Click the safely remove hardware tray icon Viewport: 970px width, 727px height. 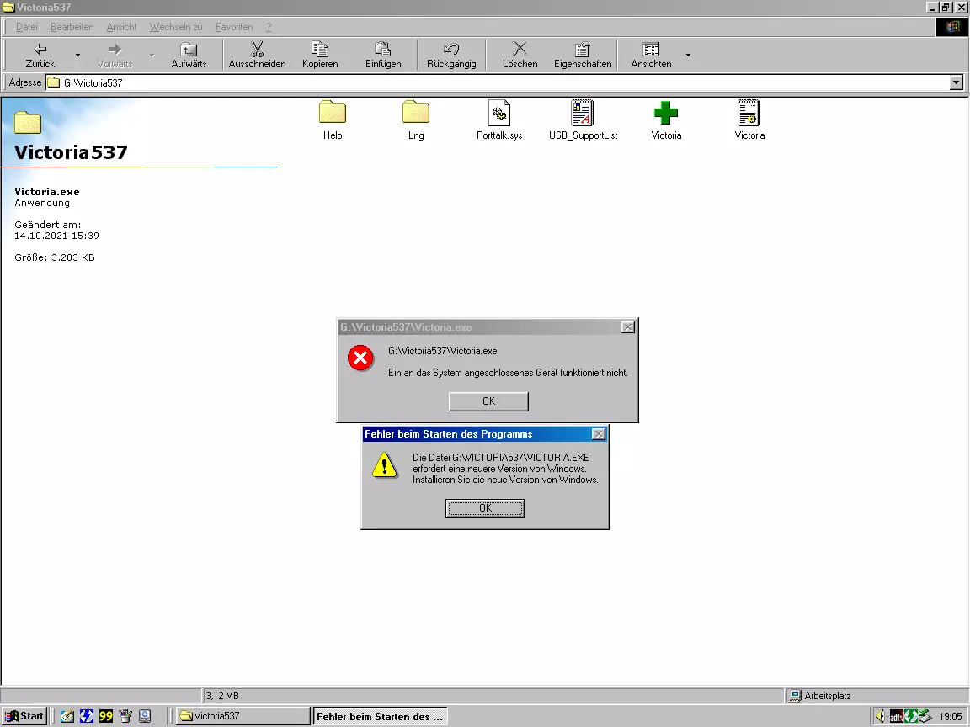coord(925,717)
